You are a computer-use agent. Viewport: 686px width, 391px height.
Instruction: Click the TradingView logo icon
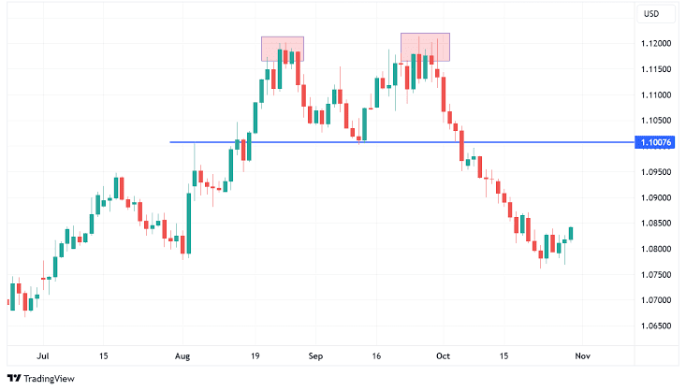tap(14, 378)
